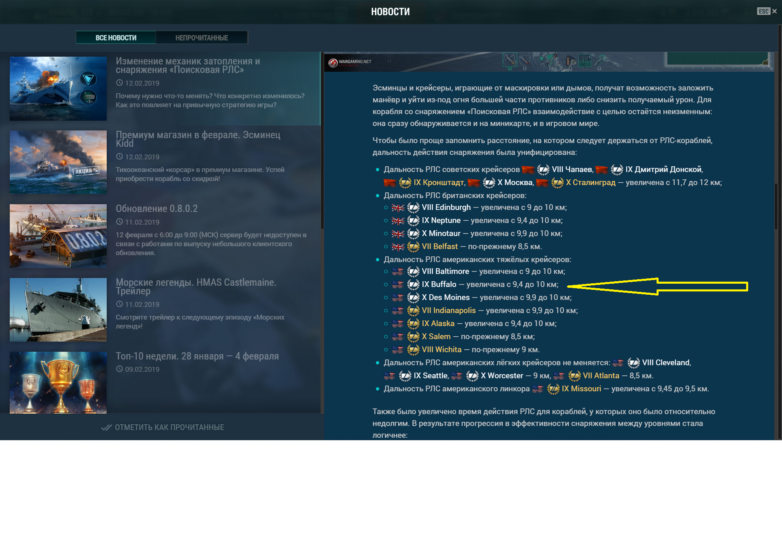Click the X Salem ship link
The height and width of the screenshot is (547, 782).
tap(436, 336)
